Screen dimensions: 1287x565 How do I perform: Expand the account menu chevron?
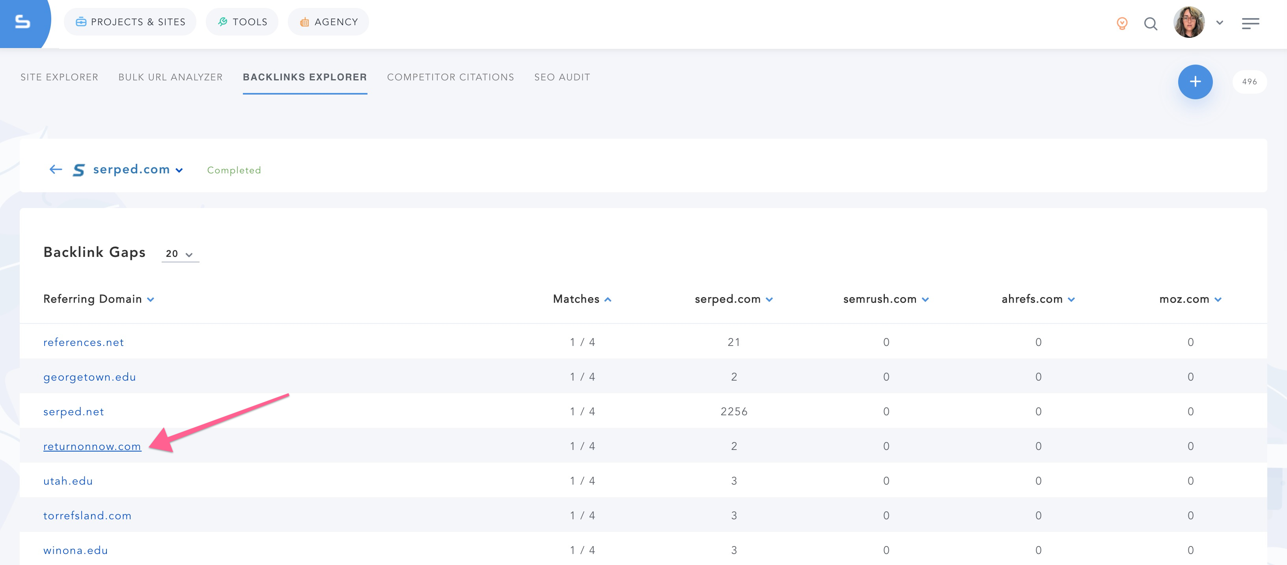1220,22
